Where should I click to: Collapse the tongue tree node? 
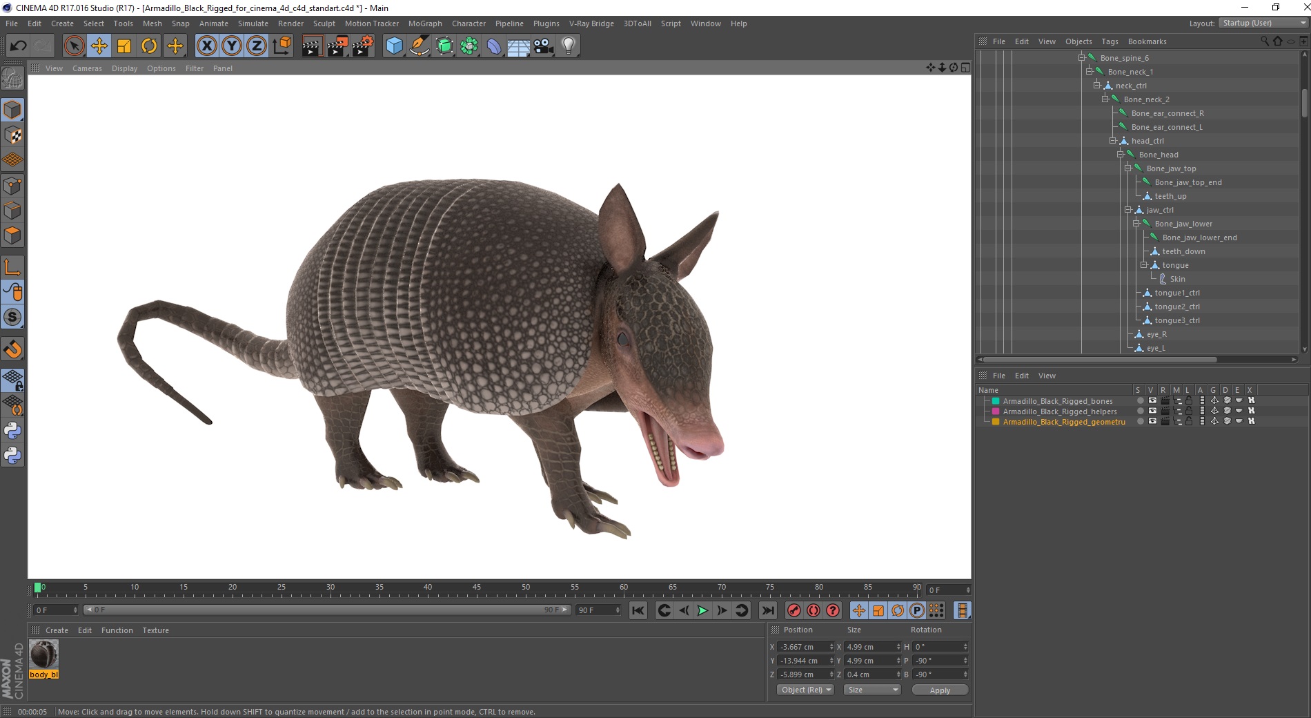point(1143,265)
